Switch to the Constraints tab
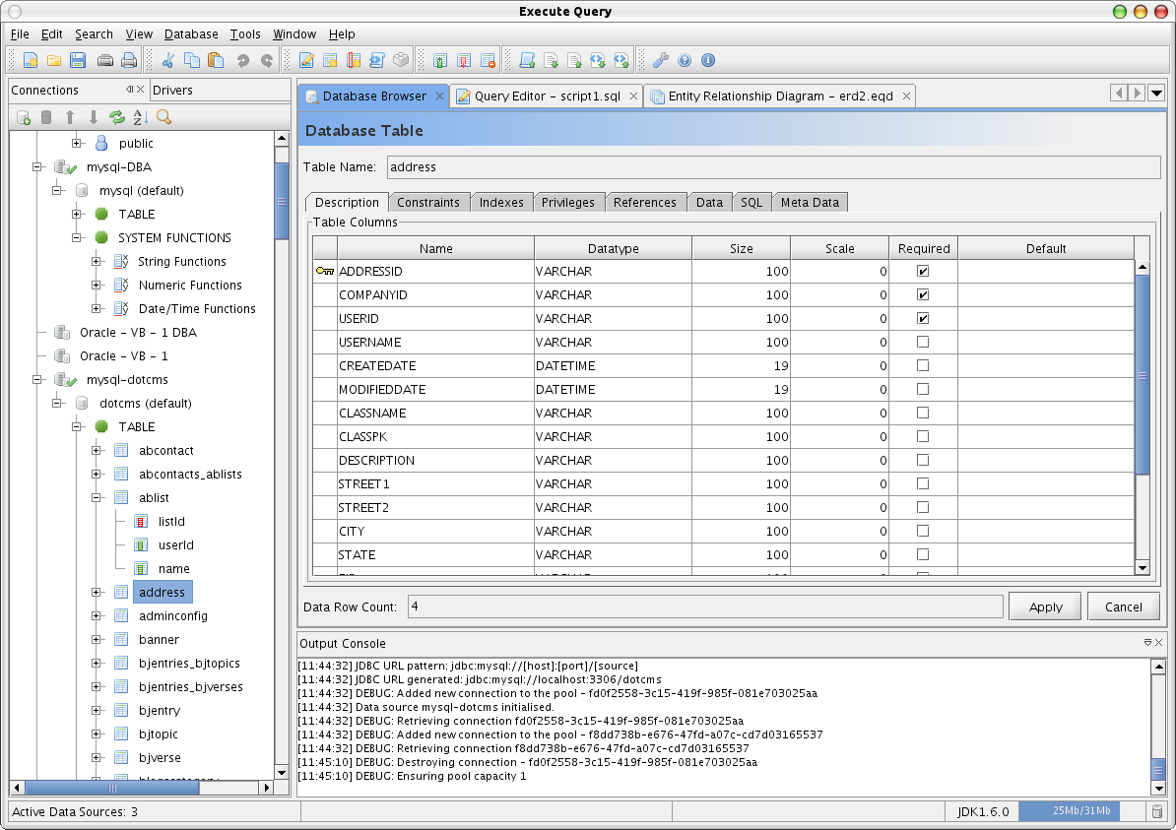The image size is (1176, 830). point(427,203)
